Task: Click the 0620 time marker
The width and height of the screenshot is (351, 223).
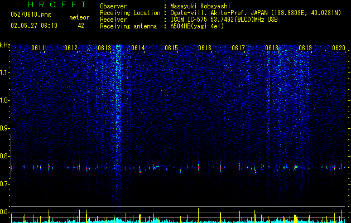Action: (339, 48)
